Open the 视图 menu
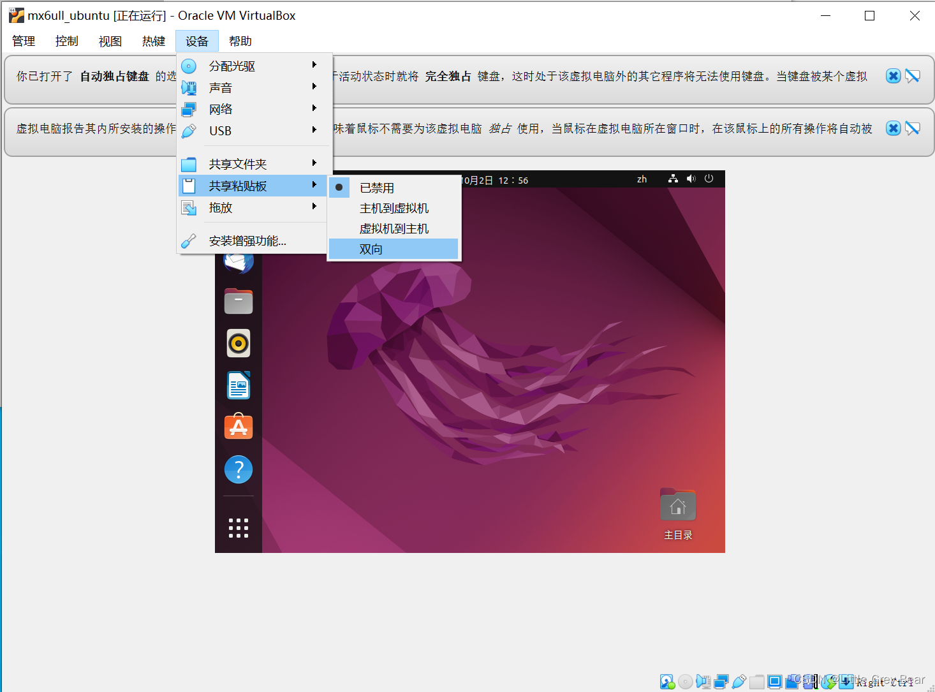 pos(110,41)
